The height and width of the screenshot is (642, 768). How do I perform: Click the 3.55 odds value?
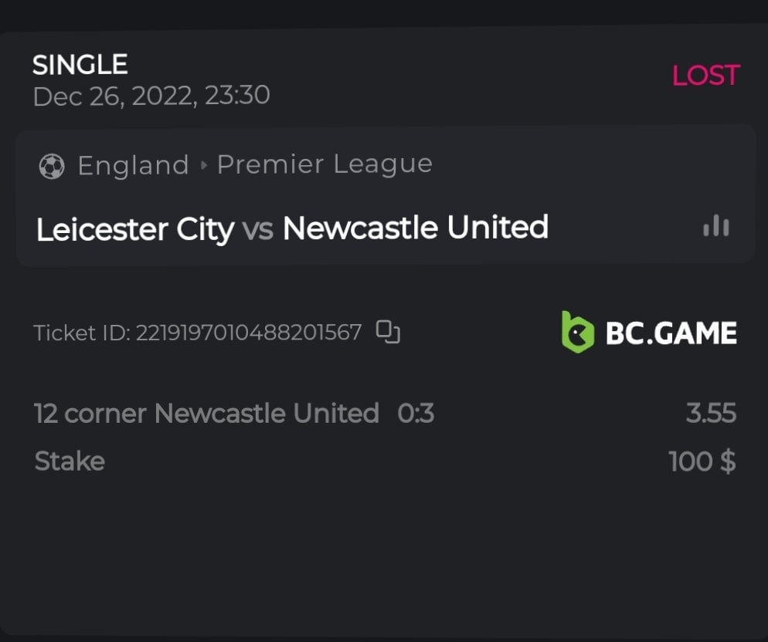point(711,414)
